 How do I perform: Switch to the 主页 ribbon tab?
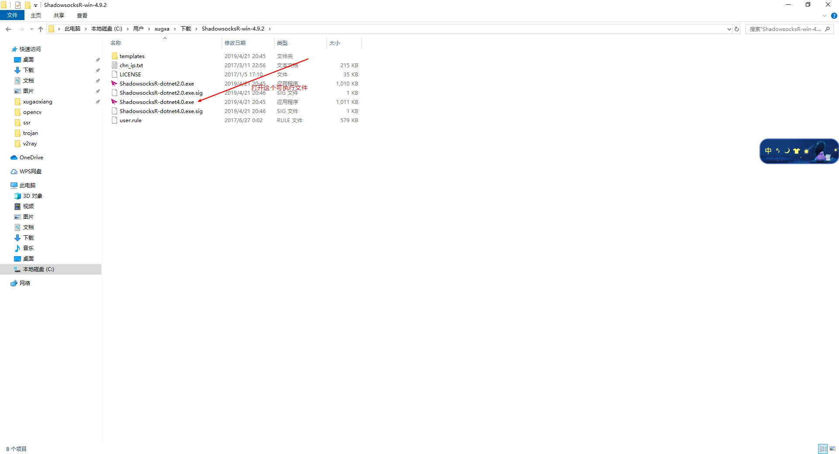[36, 15]
